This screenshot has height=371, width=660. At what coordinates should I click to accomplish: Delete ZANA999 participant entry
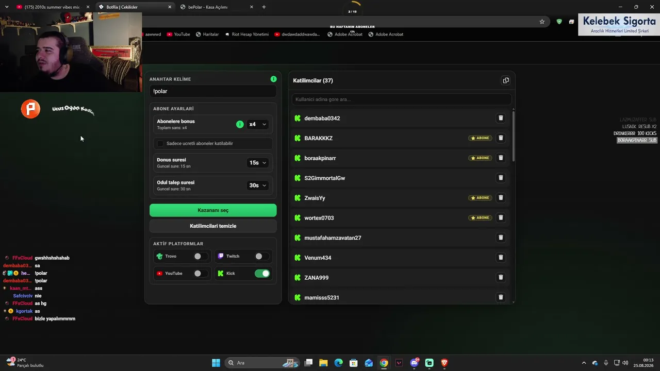(500, 277)
